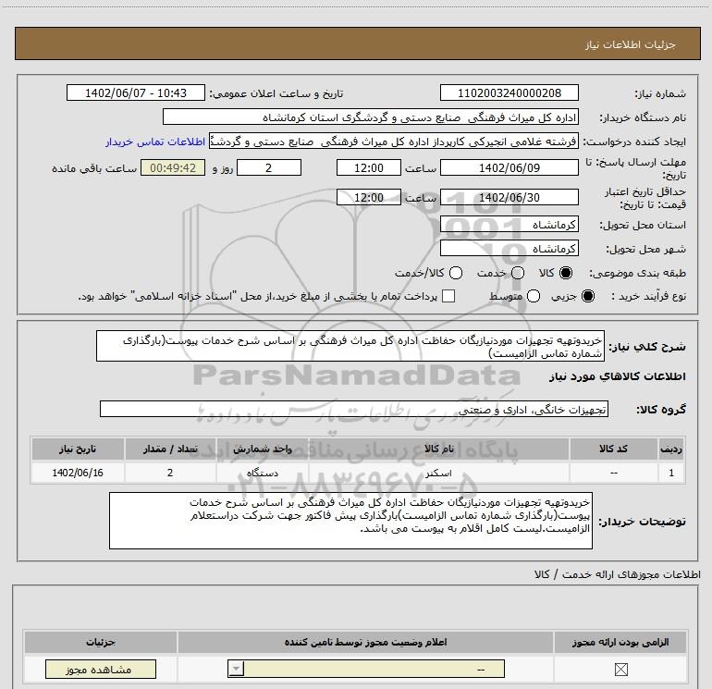The height and width of the screenshot is (689, 712).
Task: Click the response deadline date 1402/06/09
Action: point(509,167)
